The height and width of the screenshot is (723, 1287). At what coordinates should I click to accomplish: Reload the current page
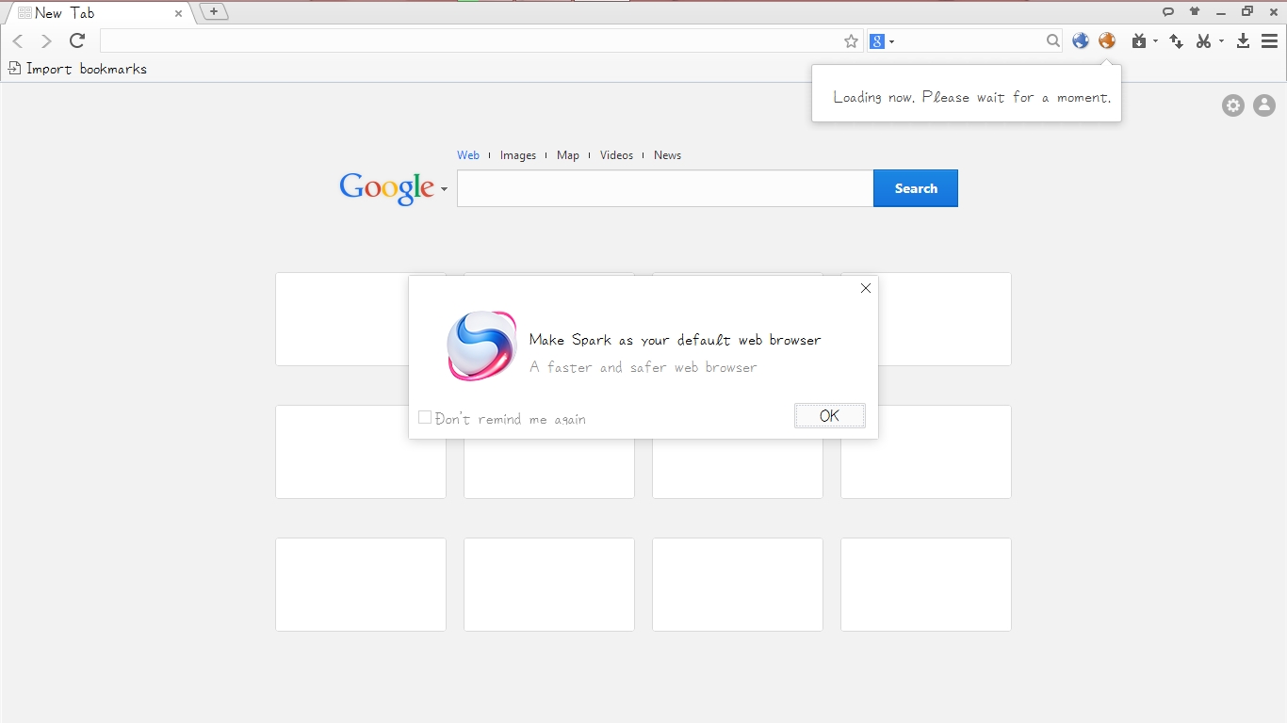77,40
